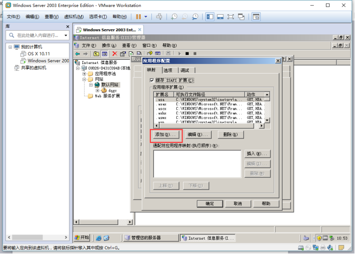Collapse the 我的计算机 library tree
355x254 pixels.
click(x=10, y=47)
